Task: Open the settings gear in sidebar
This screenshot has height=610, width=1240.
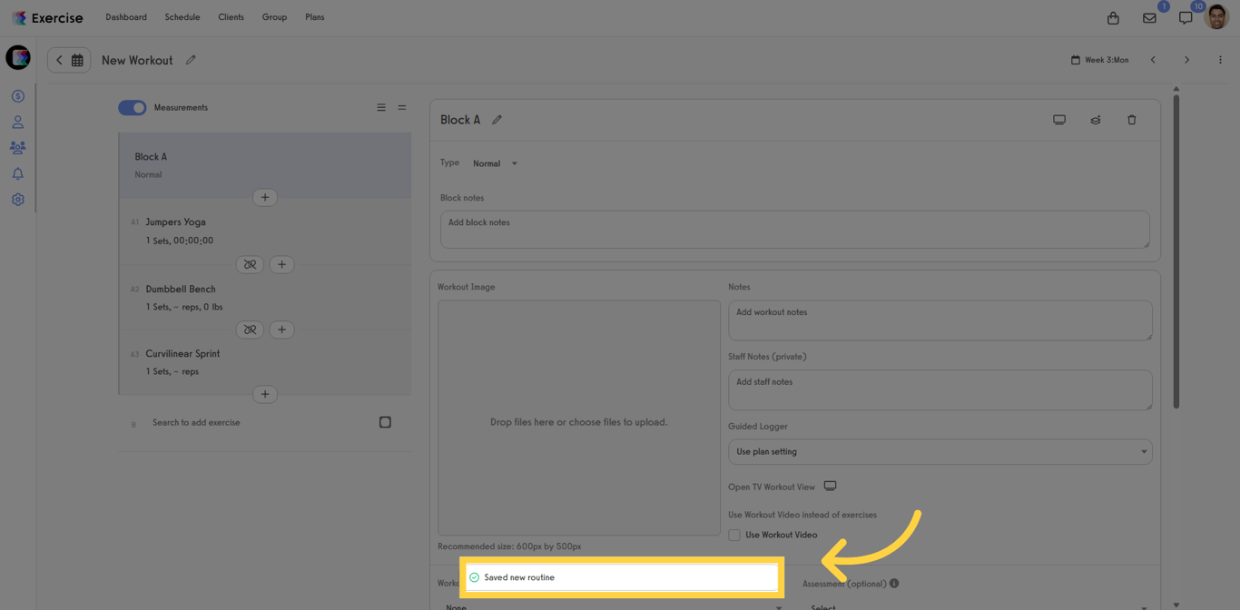Action: tap(17, 200)
